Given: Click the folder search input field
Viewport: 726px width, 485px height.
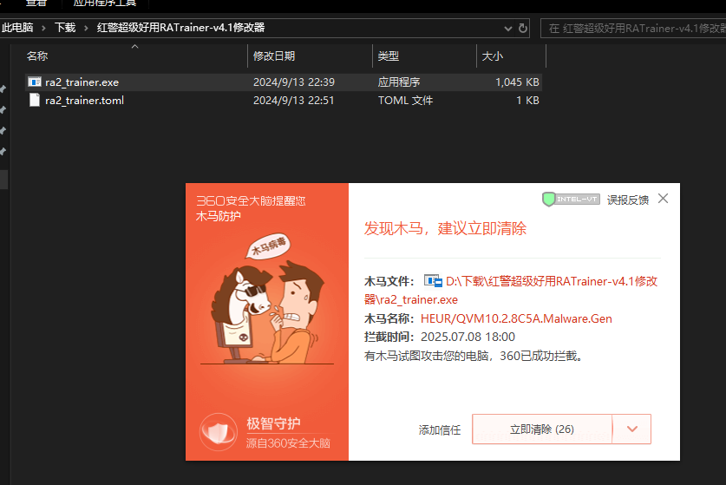Looking at the screenshot, I should [633, 28].
